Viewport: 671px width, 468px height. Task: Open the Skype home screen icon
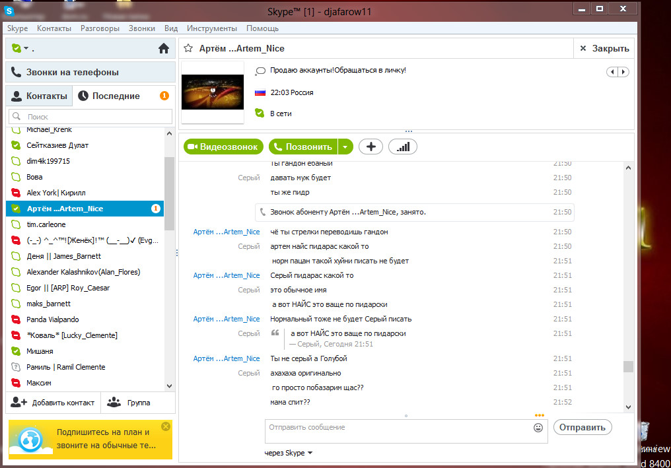[x=164, y=48]
